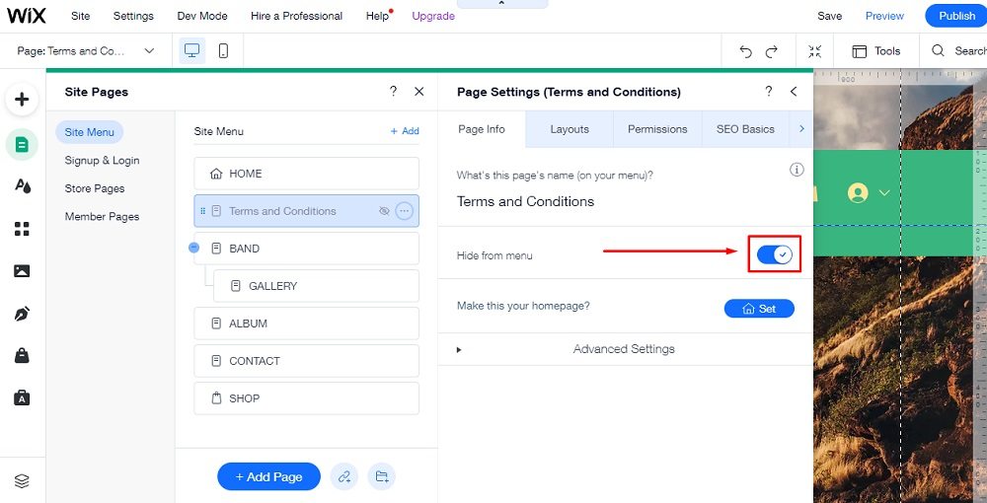Click the page name field Terms and Conditions
Screen dimensions: 987x503
pyautogui.click(x=525, y=201)
